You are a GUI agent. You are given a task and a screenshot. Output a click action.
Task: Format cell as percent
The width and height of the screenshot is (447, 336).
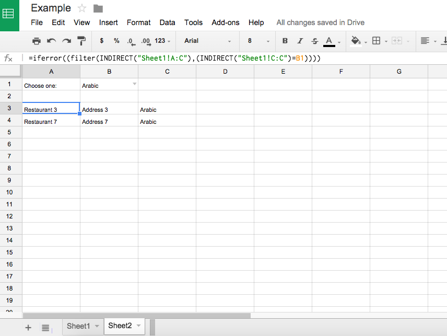point(116,41)
